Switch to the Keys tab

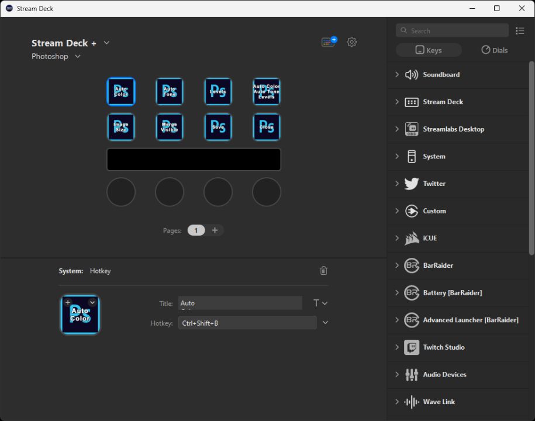(429, 50)
